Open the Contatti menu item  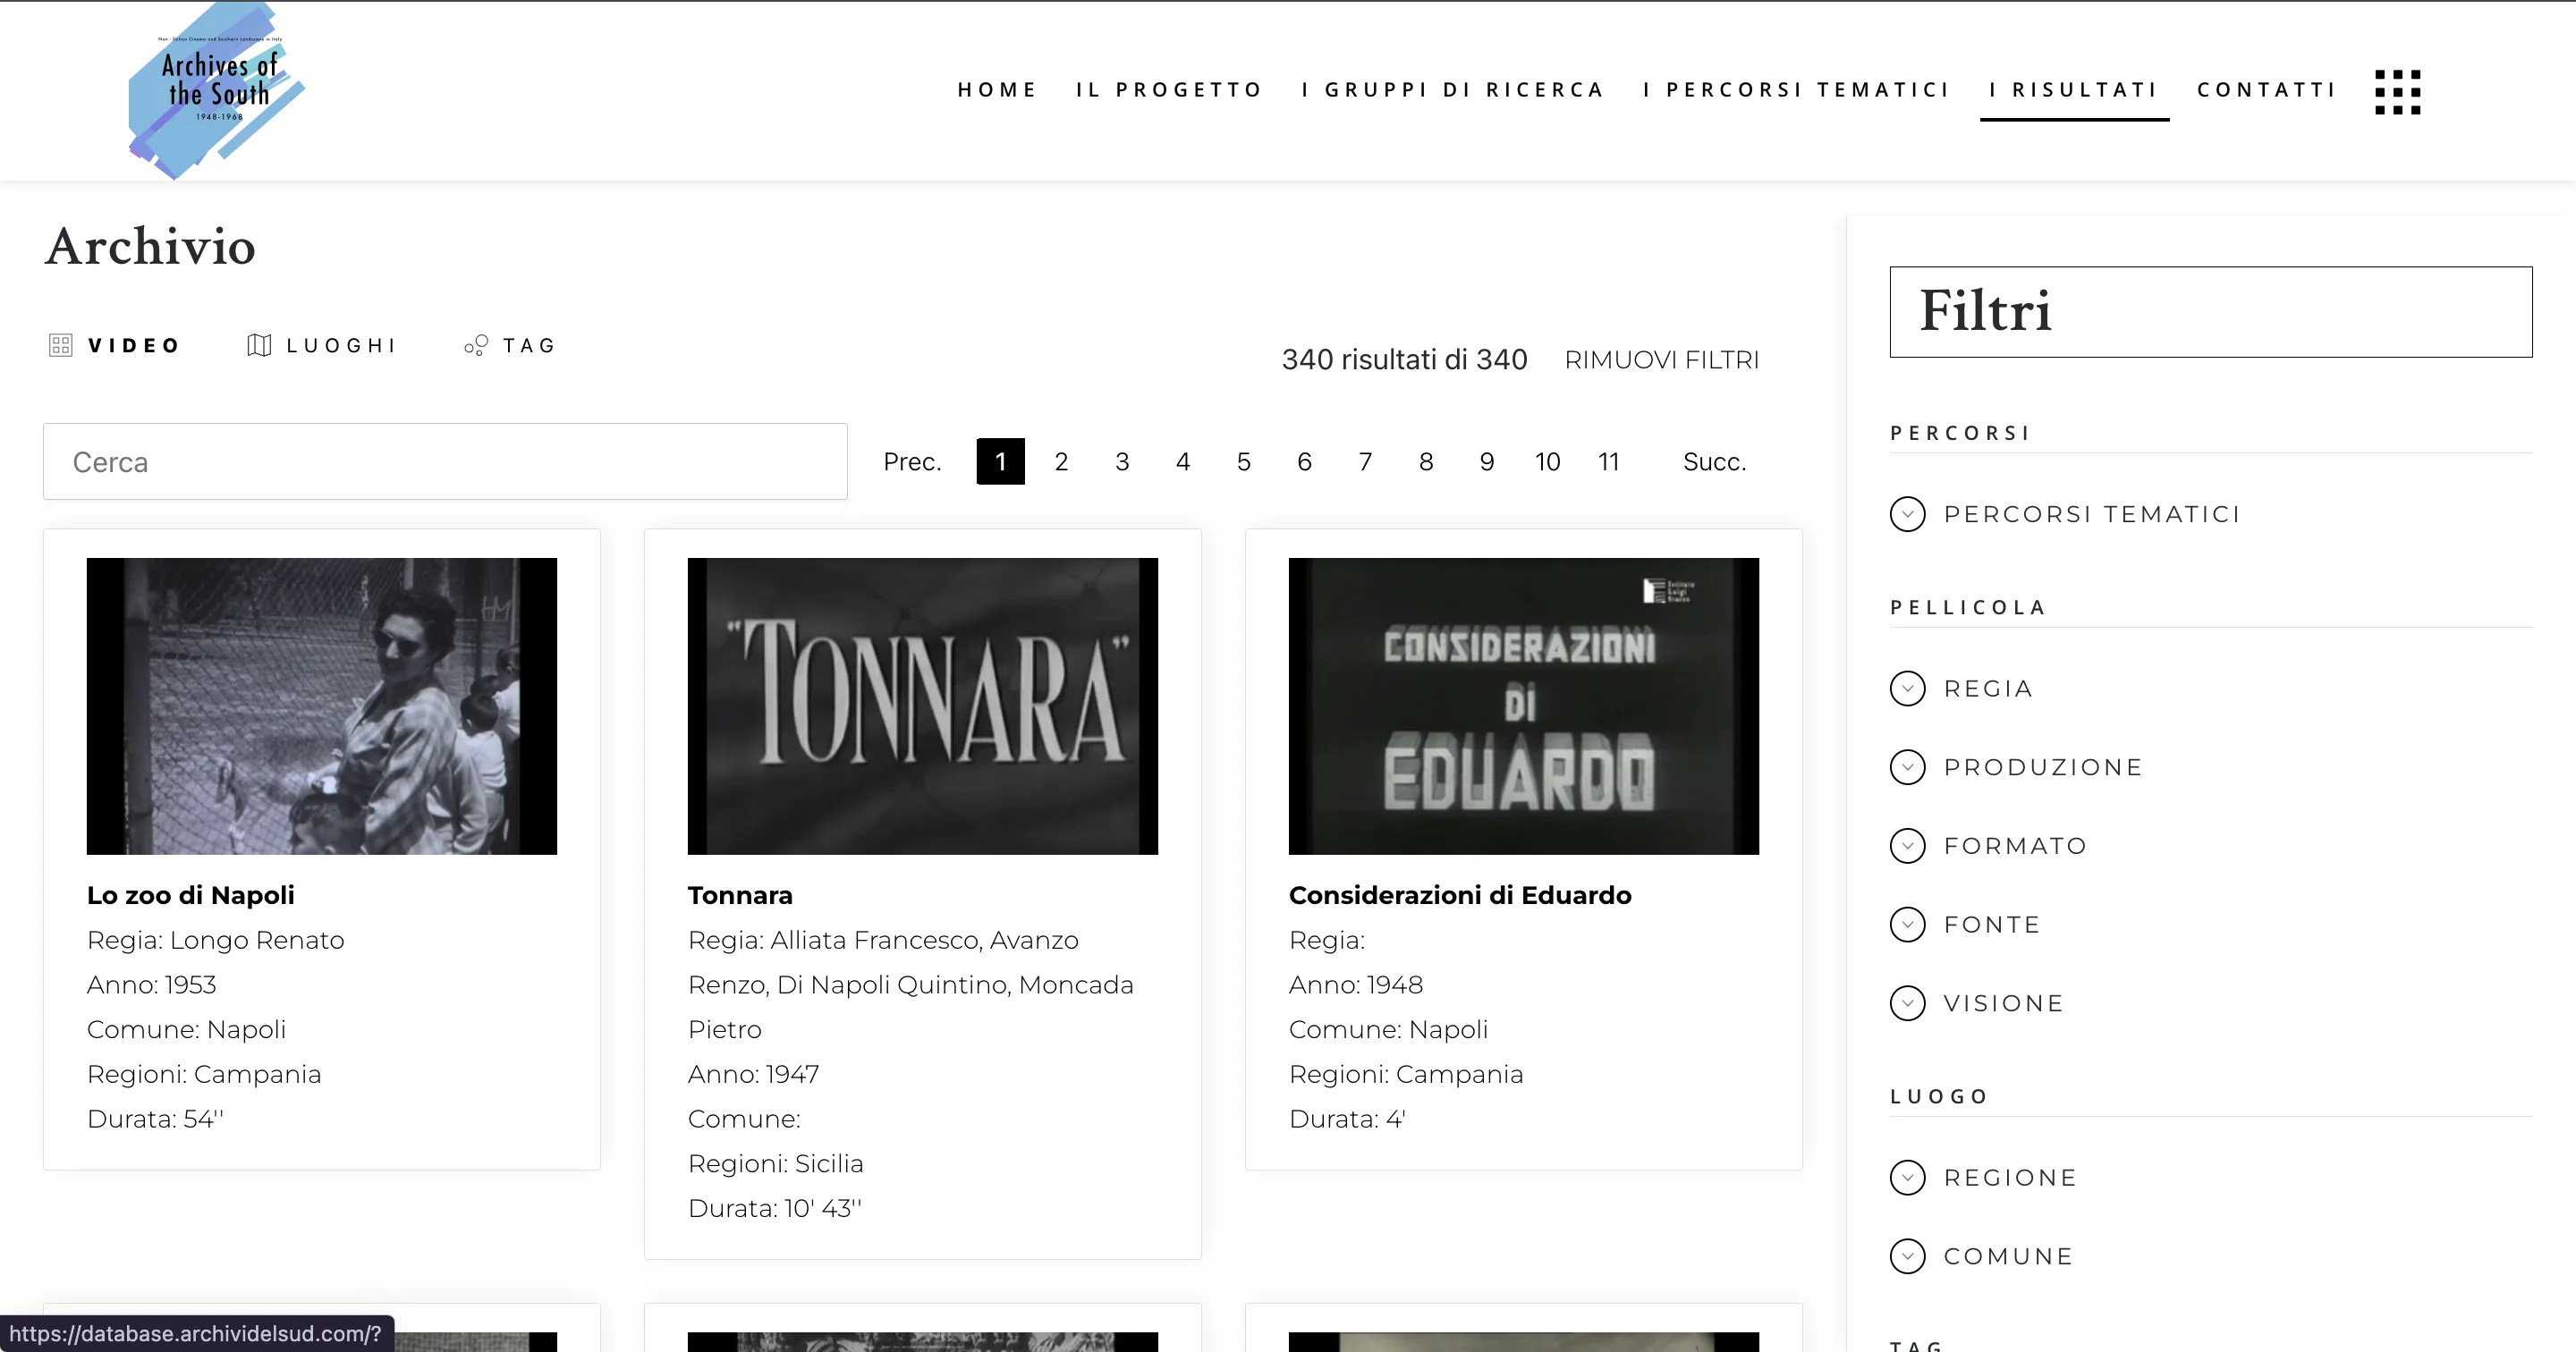pos(2266,90)
